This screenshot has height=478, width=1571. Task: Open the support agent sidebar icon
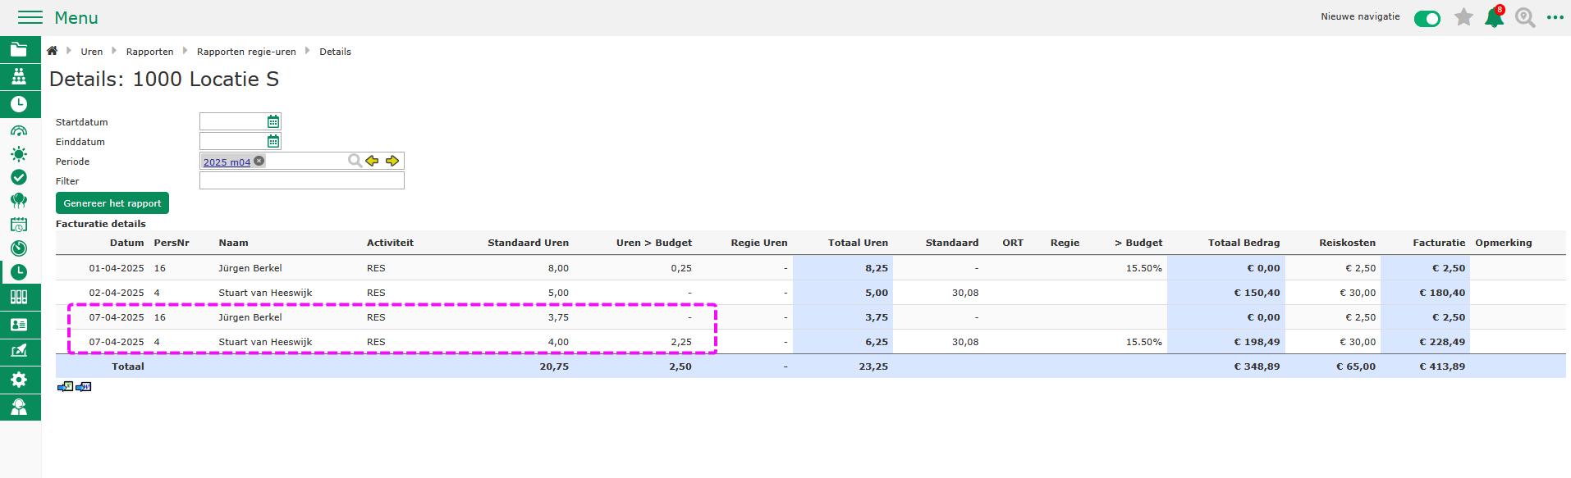point(19,407)
